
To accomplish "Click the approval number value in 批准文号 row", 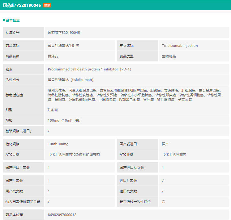I will [64, 33].
